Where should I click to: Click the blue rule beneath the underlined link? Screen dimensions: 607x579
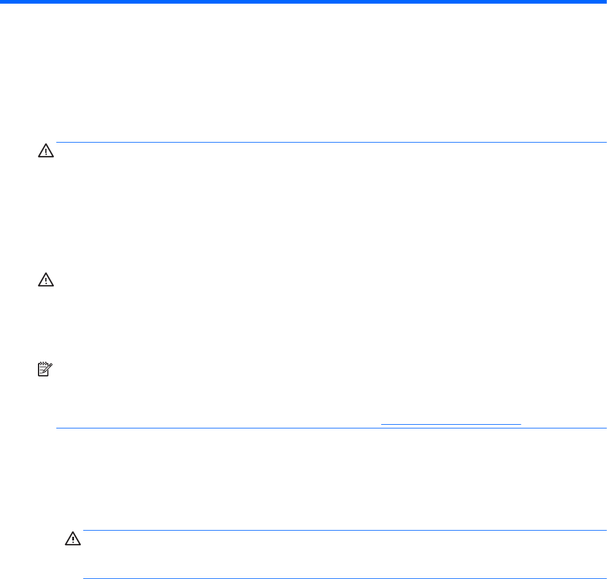[332, 428]
